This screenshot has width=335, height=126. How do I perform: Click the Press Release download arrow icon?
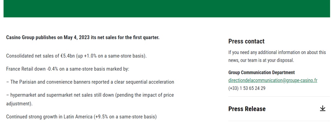[322, 108]
